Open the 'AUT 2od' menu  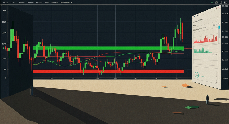(5, 3)
